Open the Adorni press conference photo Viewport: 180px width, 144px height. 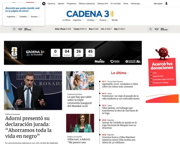[33, 91]
